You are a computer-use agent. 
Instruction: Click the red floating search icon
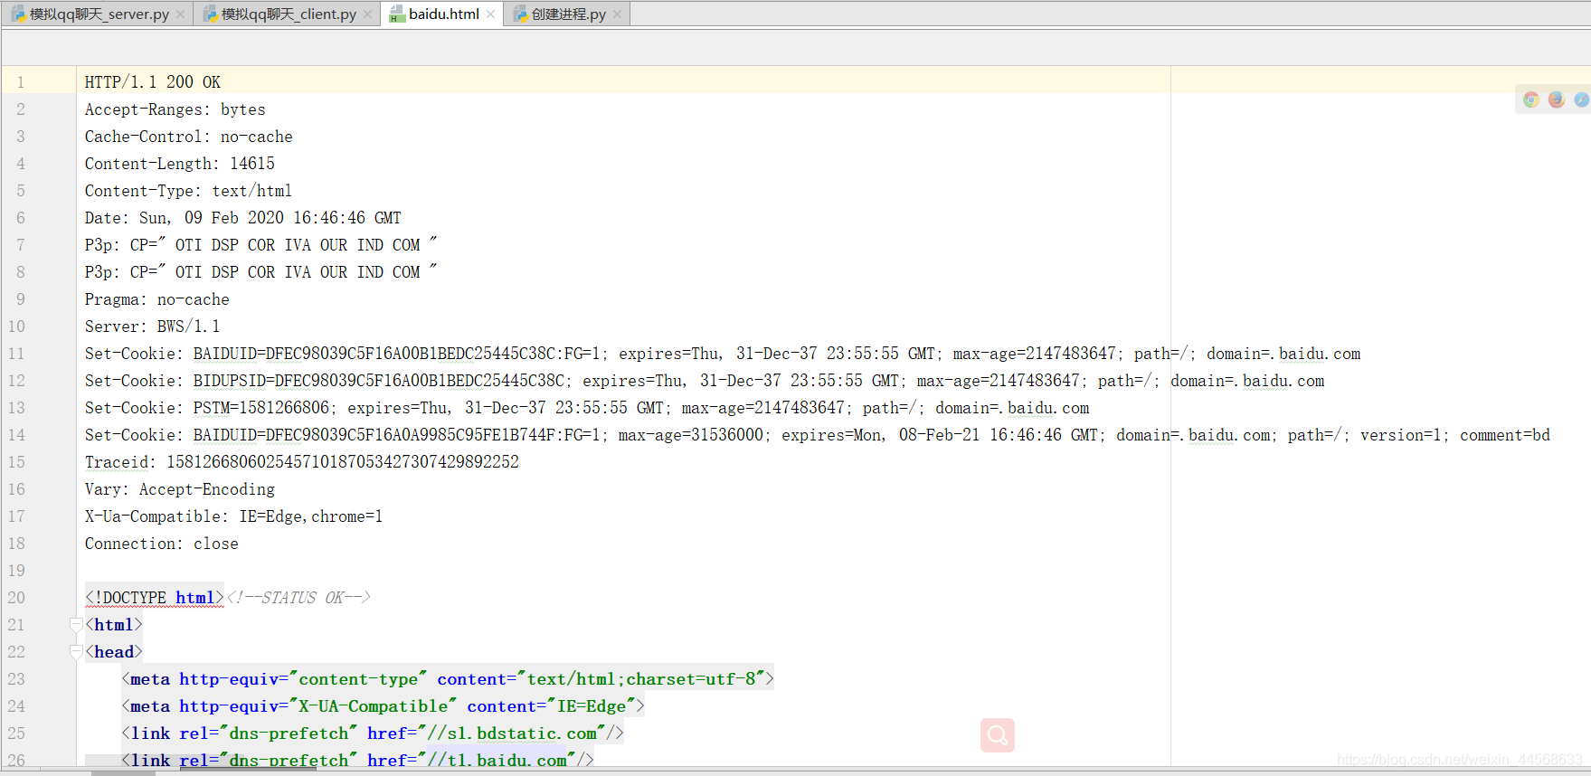tap(998, 735)
